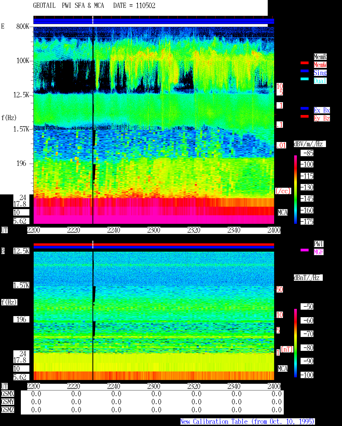This screenshot has width=342, height=426.
Task: Click the Dual legend label
Action: (320, 81)
